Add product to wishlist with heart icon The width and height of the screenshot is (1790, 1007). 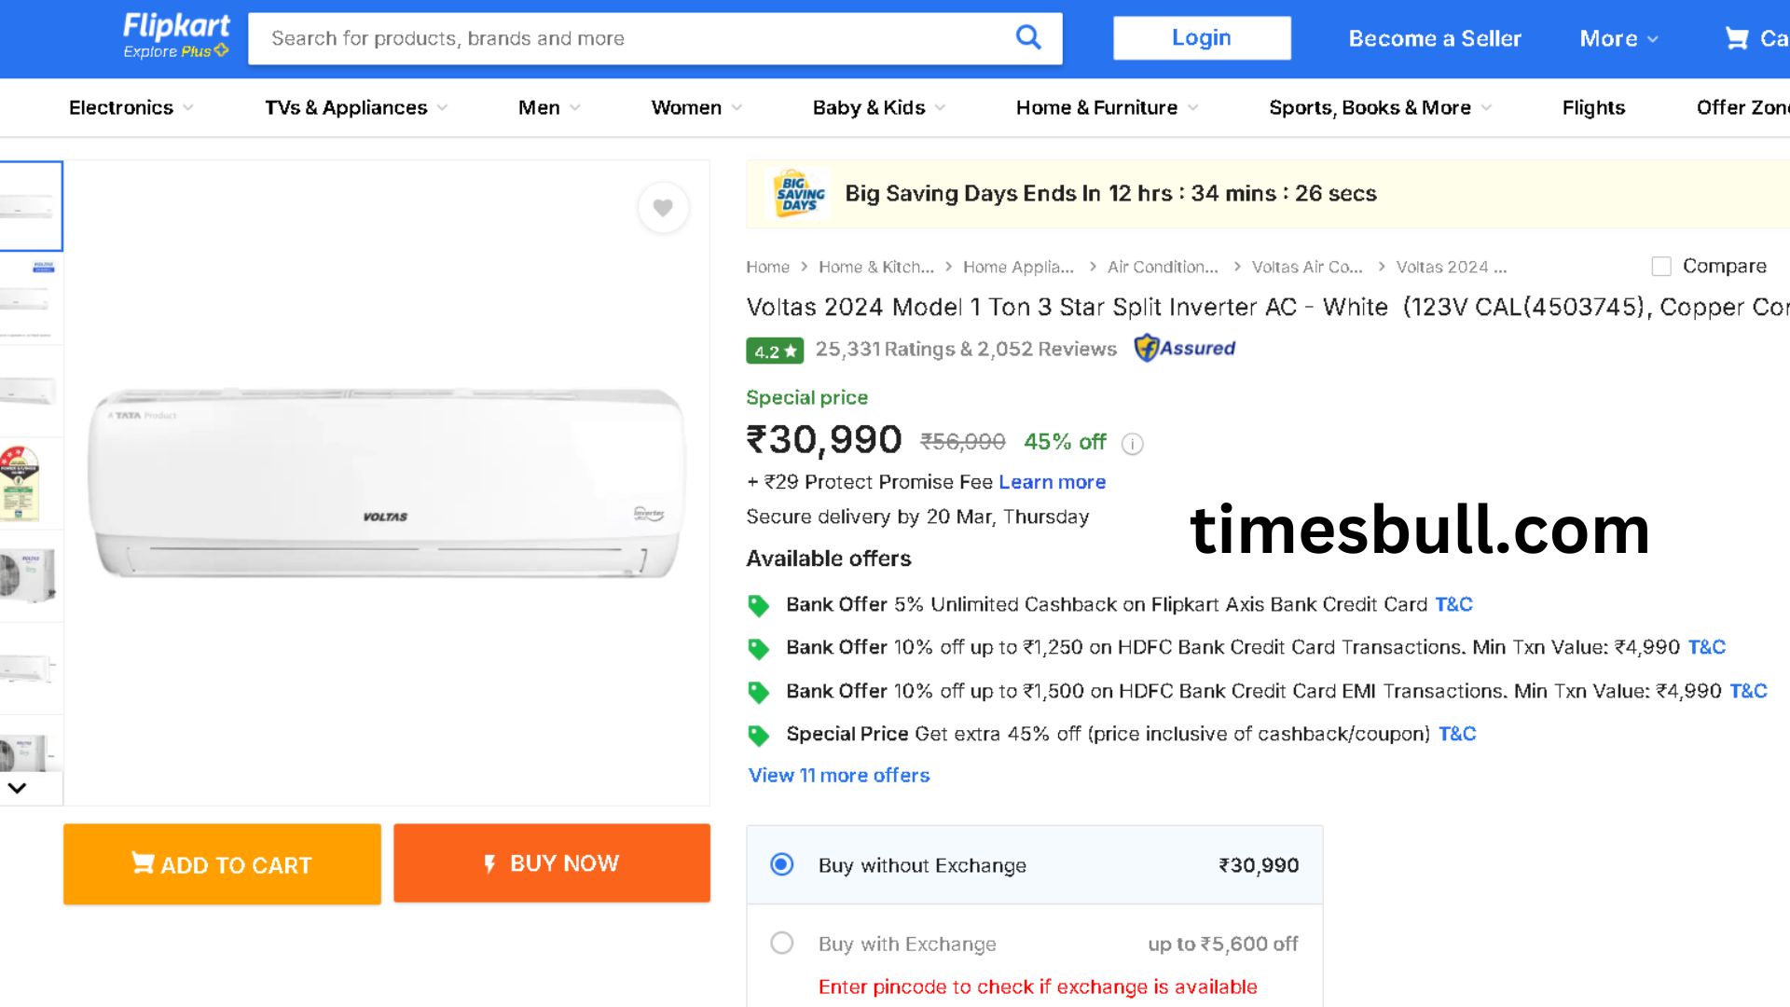pyautogui.click(x=663, y=208)
